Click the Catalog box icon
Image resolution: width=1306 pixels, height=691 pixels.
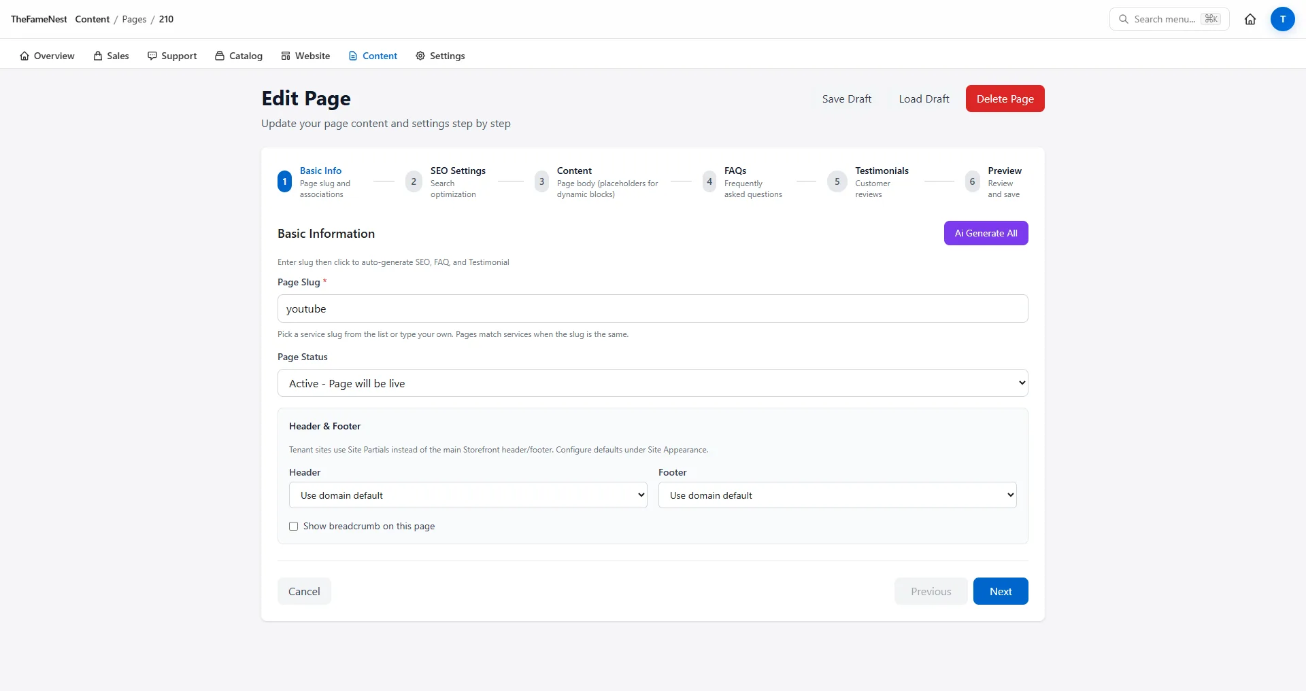point(220,56)
